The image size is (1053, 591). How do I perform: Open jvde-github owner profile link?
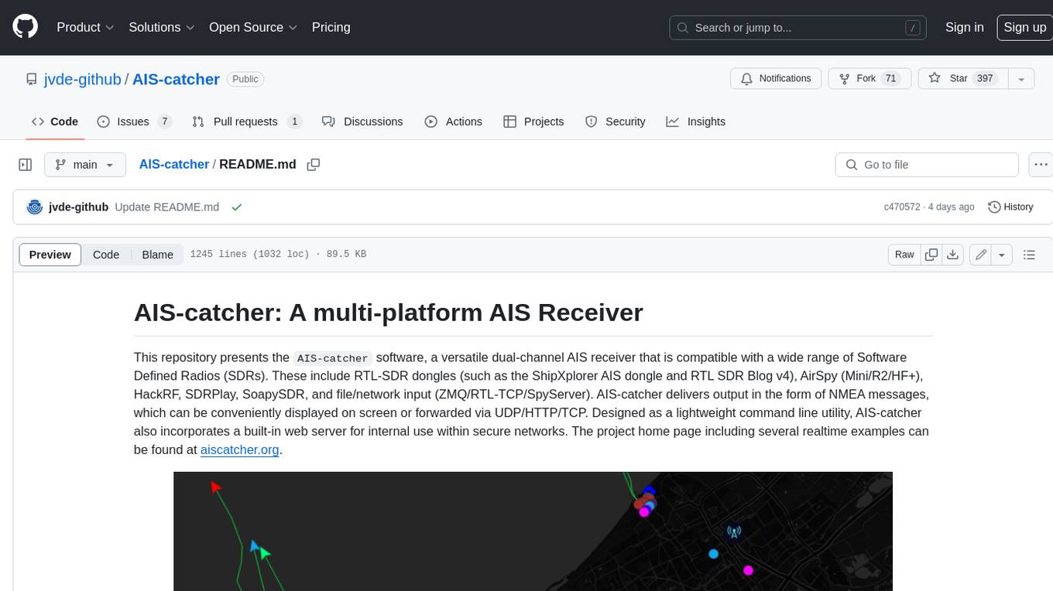tap(81, 79)
